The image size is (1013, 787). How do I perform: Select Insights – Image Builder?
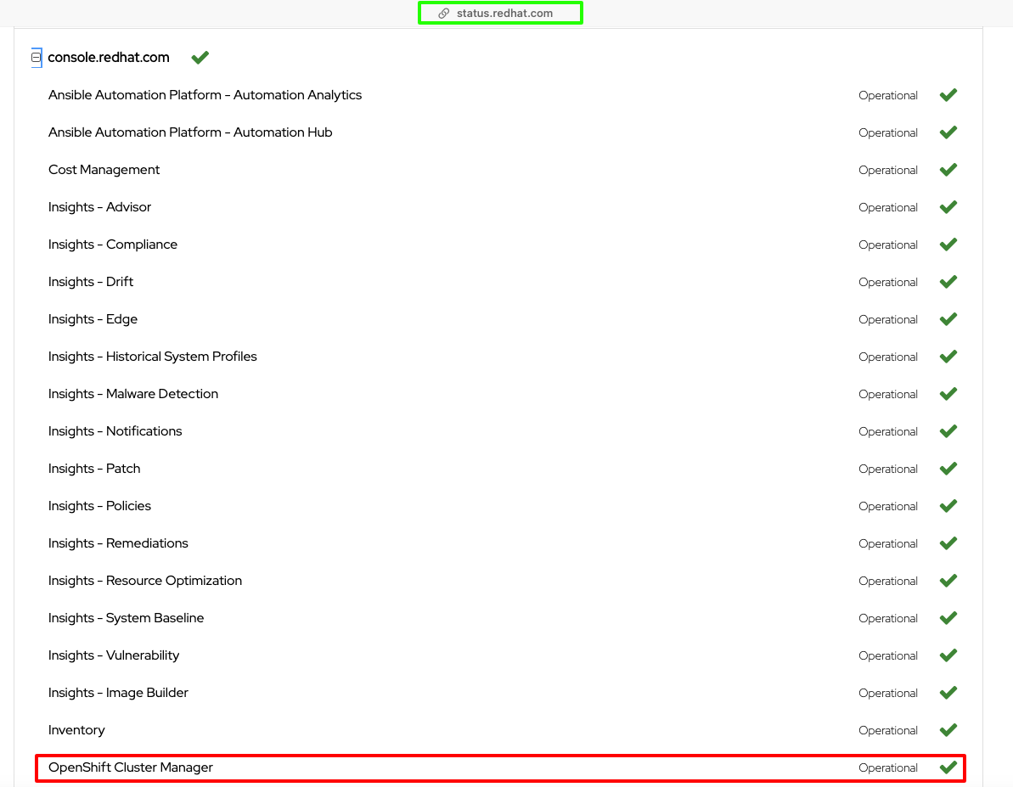[x=118, y=694]
